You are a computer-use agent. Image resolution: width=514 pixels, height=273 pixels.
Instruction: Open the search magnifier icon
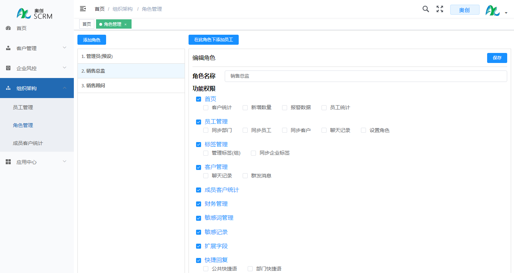pyautogui.click(x=426, y=9)
